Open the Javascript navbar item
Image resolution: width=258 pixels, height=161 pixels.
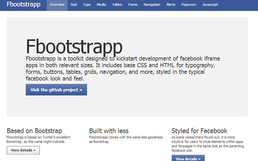click(210, 5)
